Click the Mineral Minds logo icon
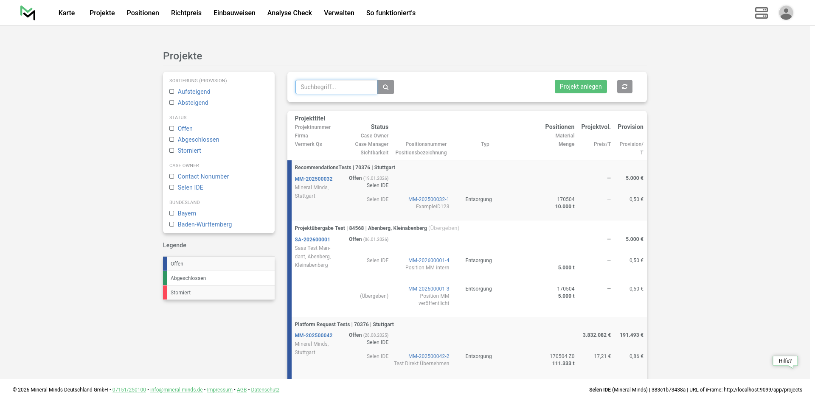The width and height of the screenshot is (815, 400). (x=28, y=13)
